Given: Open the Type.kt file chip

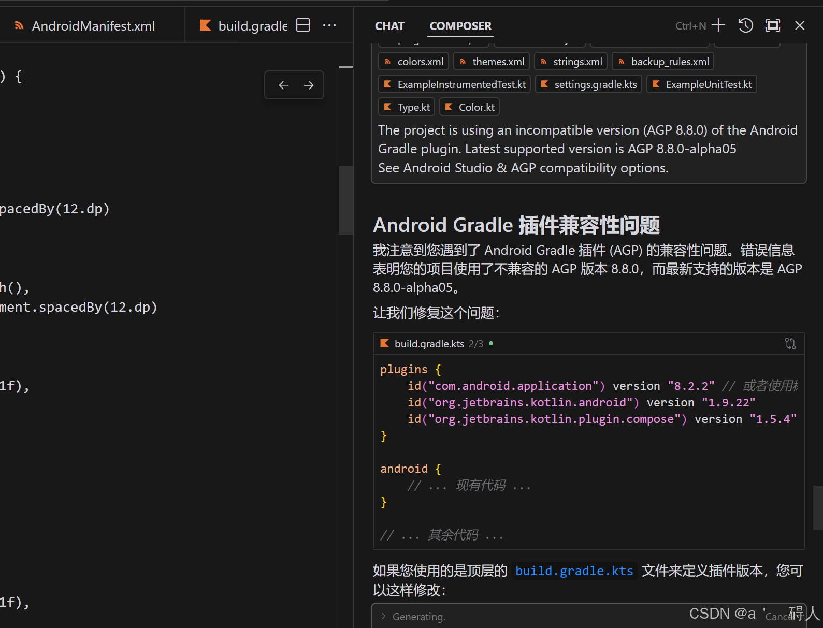Looking at the screenshot, I should coord(407,107).
